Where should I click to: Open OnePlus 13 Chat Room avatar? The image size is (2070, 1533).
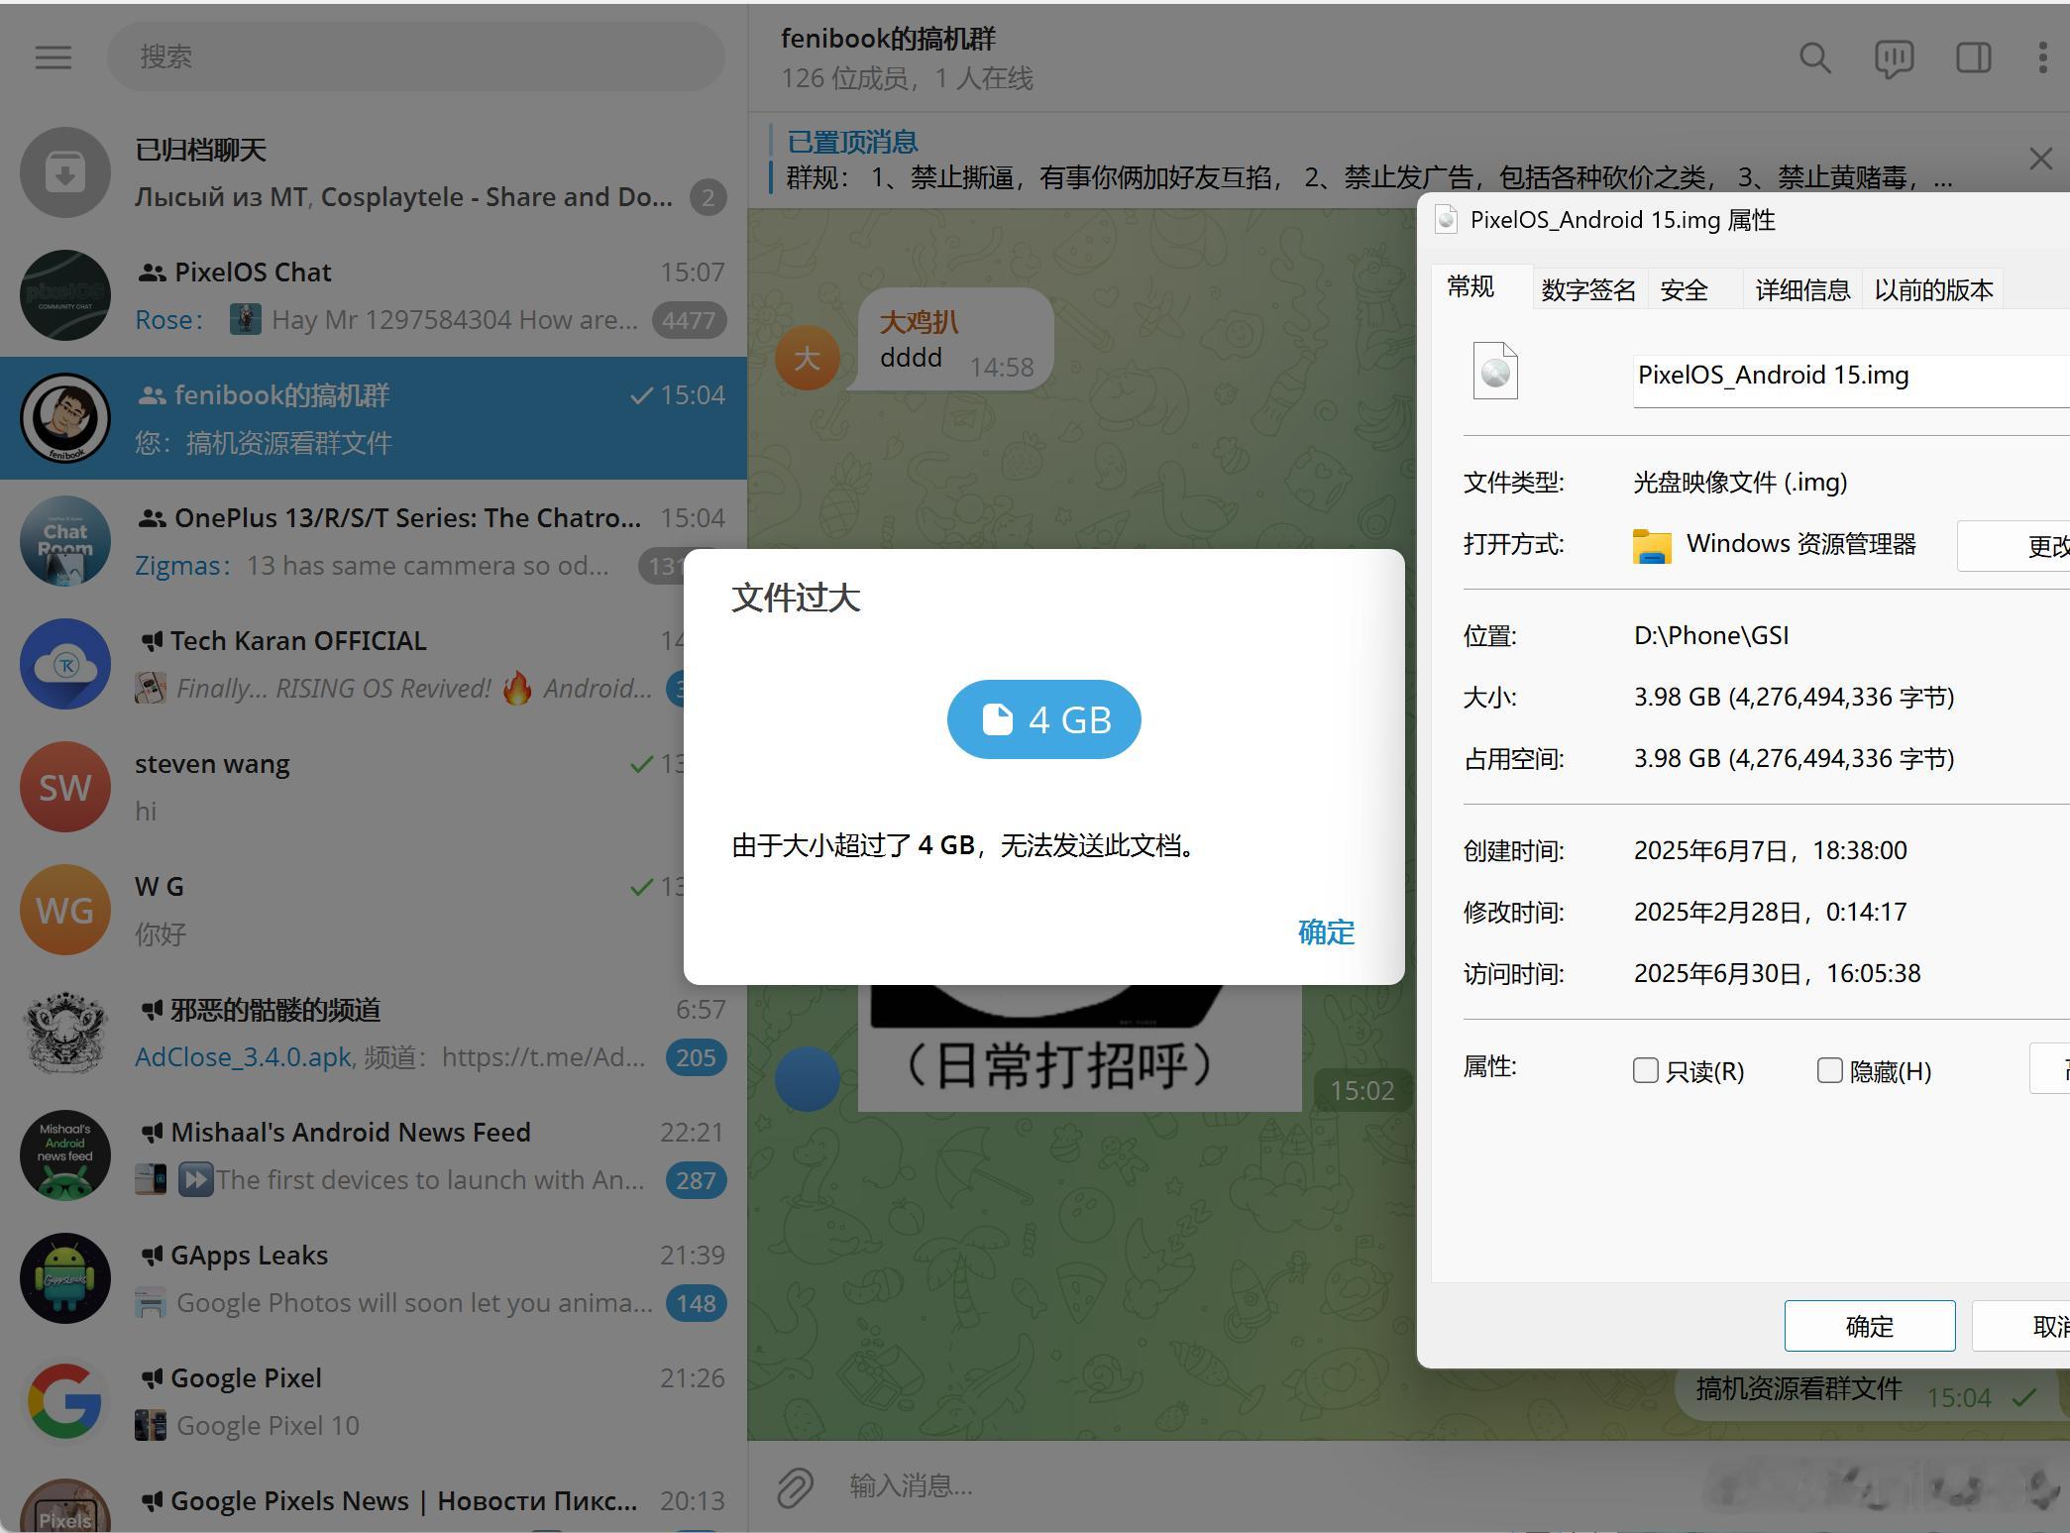coord(65,541)
